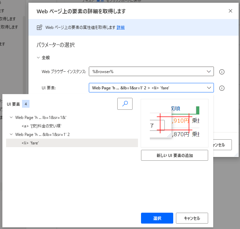Open the Web ブラウザー インスタンス dropdown
The width and height of the screenshot is (240, 229).
[208, 72]
